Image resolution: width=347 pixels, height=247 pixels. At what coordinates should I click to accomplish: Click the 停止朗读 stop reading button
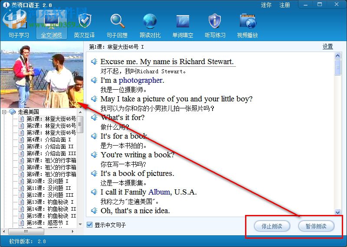pyautogui.click(x=272, y=226)
